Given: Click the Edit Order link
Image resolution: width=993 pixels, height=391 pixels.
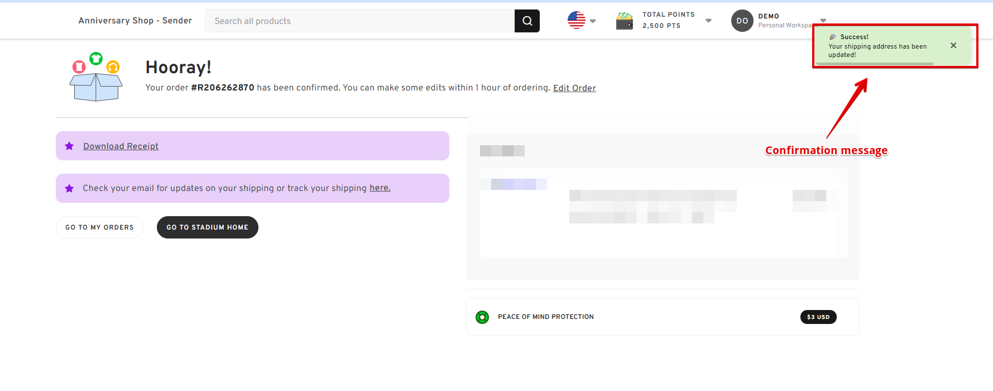Looking at the screenshot, I should 574,88.
